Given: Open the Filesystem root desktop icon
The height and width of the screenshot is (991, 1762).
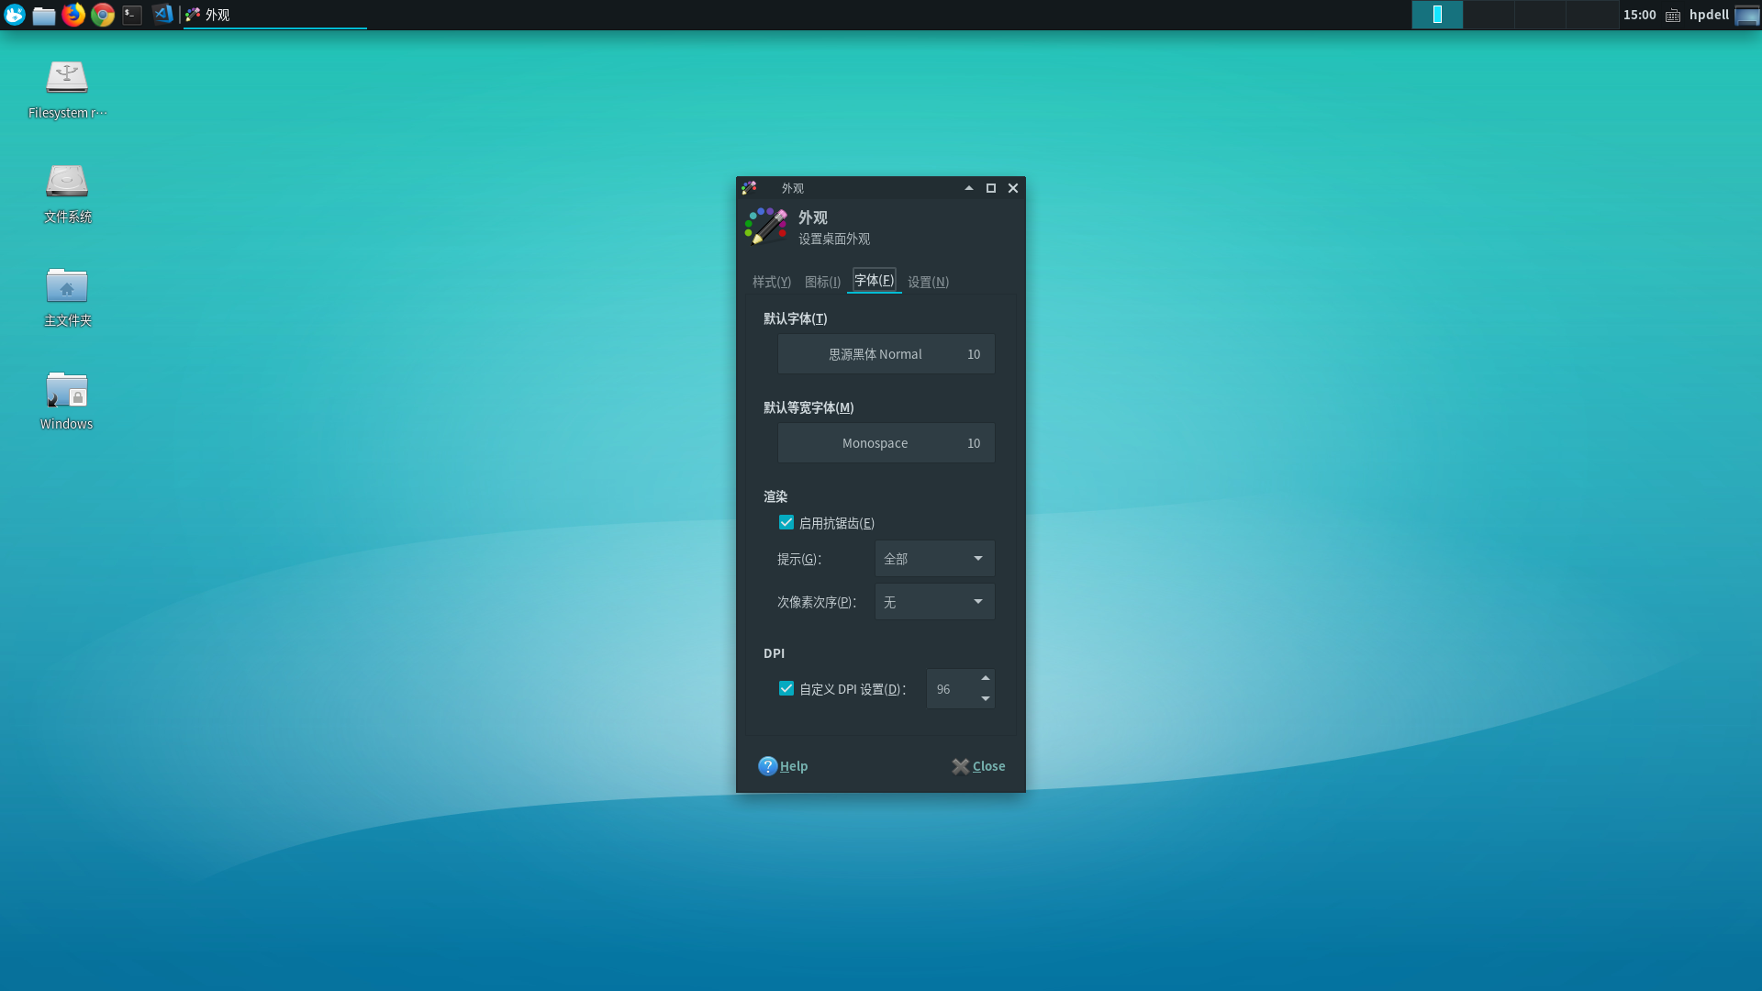Looking at the screenshot, I should pos(67,78).
